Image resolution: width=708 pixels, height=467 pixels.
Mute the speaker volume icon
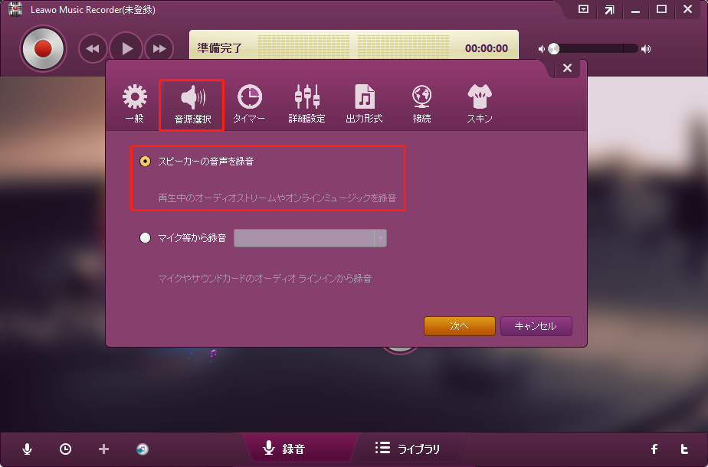click(542, 48)
